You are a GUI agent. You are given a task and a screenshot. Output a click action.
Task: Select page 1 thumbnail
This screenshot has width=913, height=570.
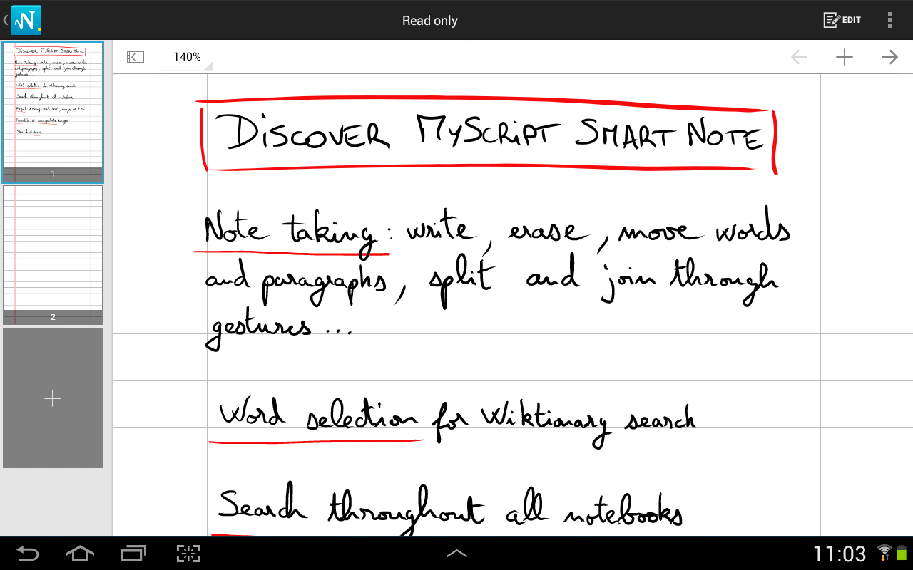tap(53, 113)
